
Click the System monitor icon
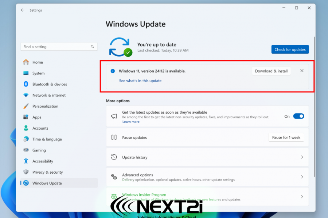26,73
